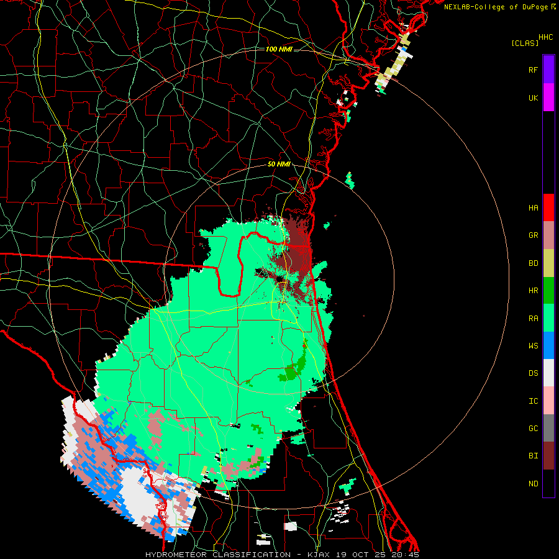Click the ND legend label
The height and width of the screenshot is (559, 559).
tap(534, 484)
